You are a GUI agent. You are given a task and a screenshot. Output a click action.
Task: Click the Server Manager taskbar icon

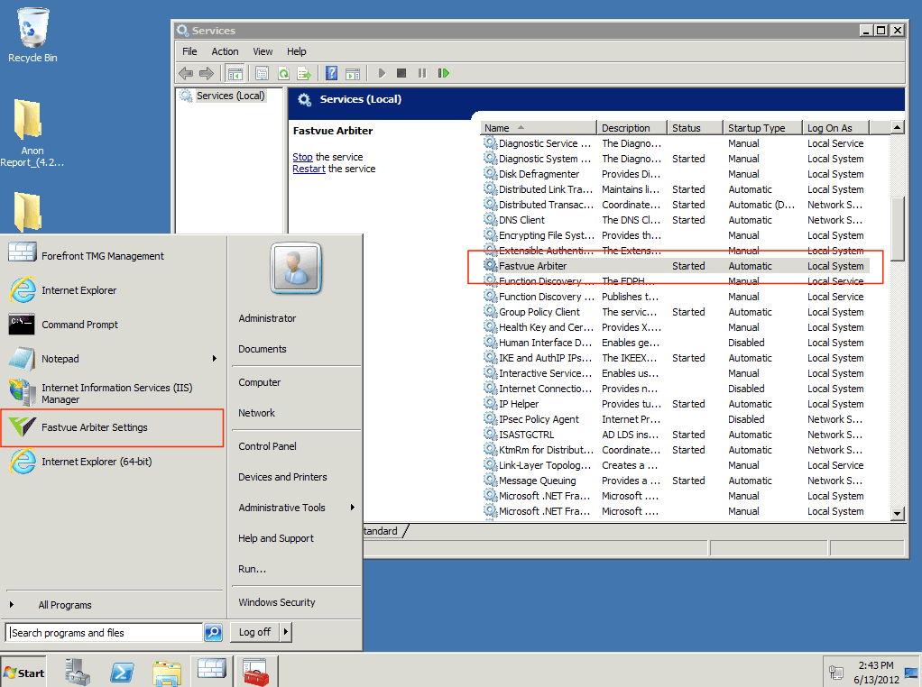coord(78,671)
